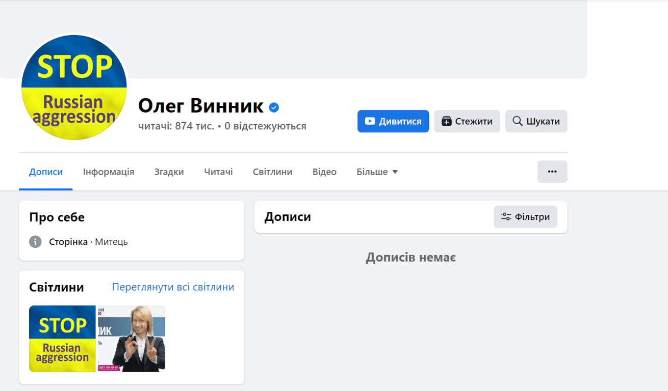Open the three-dots page options menu

tap(552, 172)
